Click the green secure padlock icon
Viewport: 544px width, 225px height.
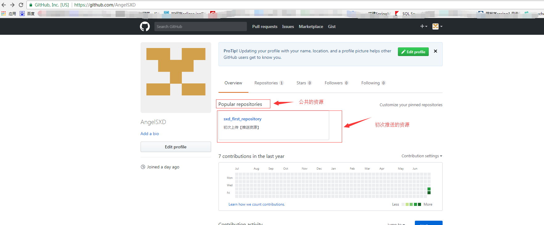[31, 5]
